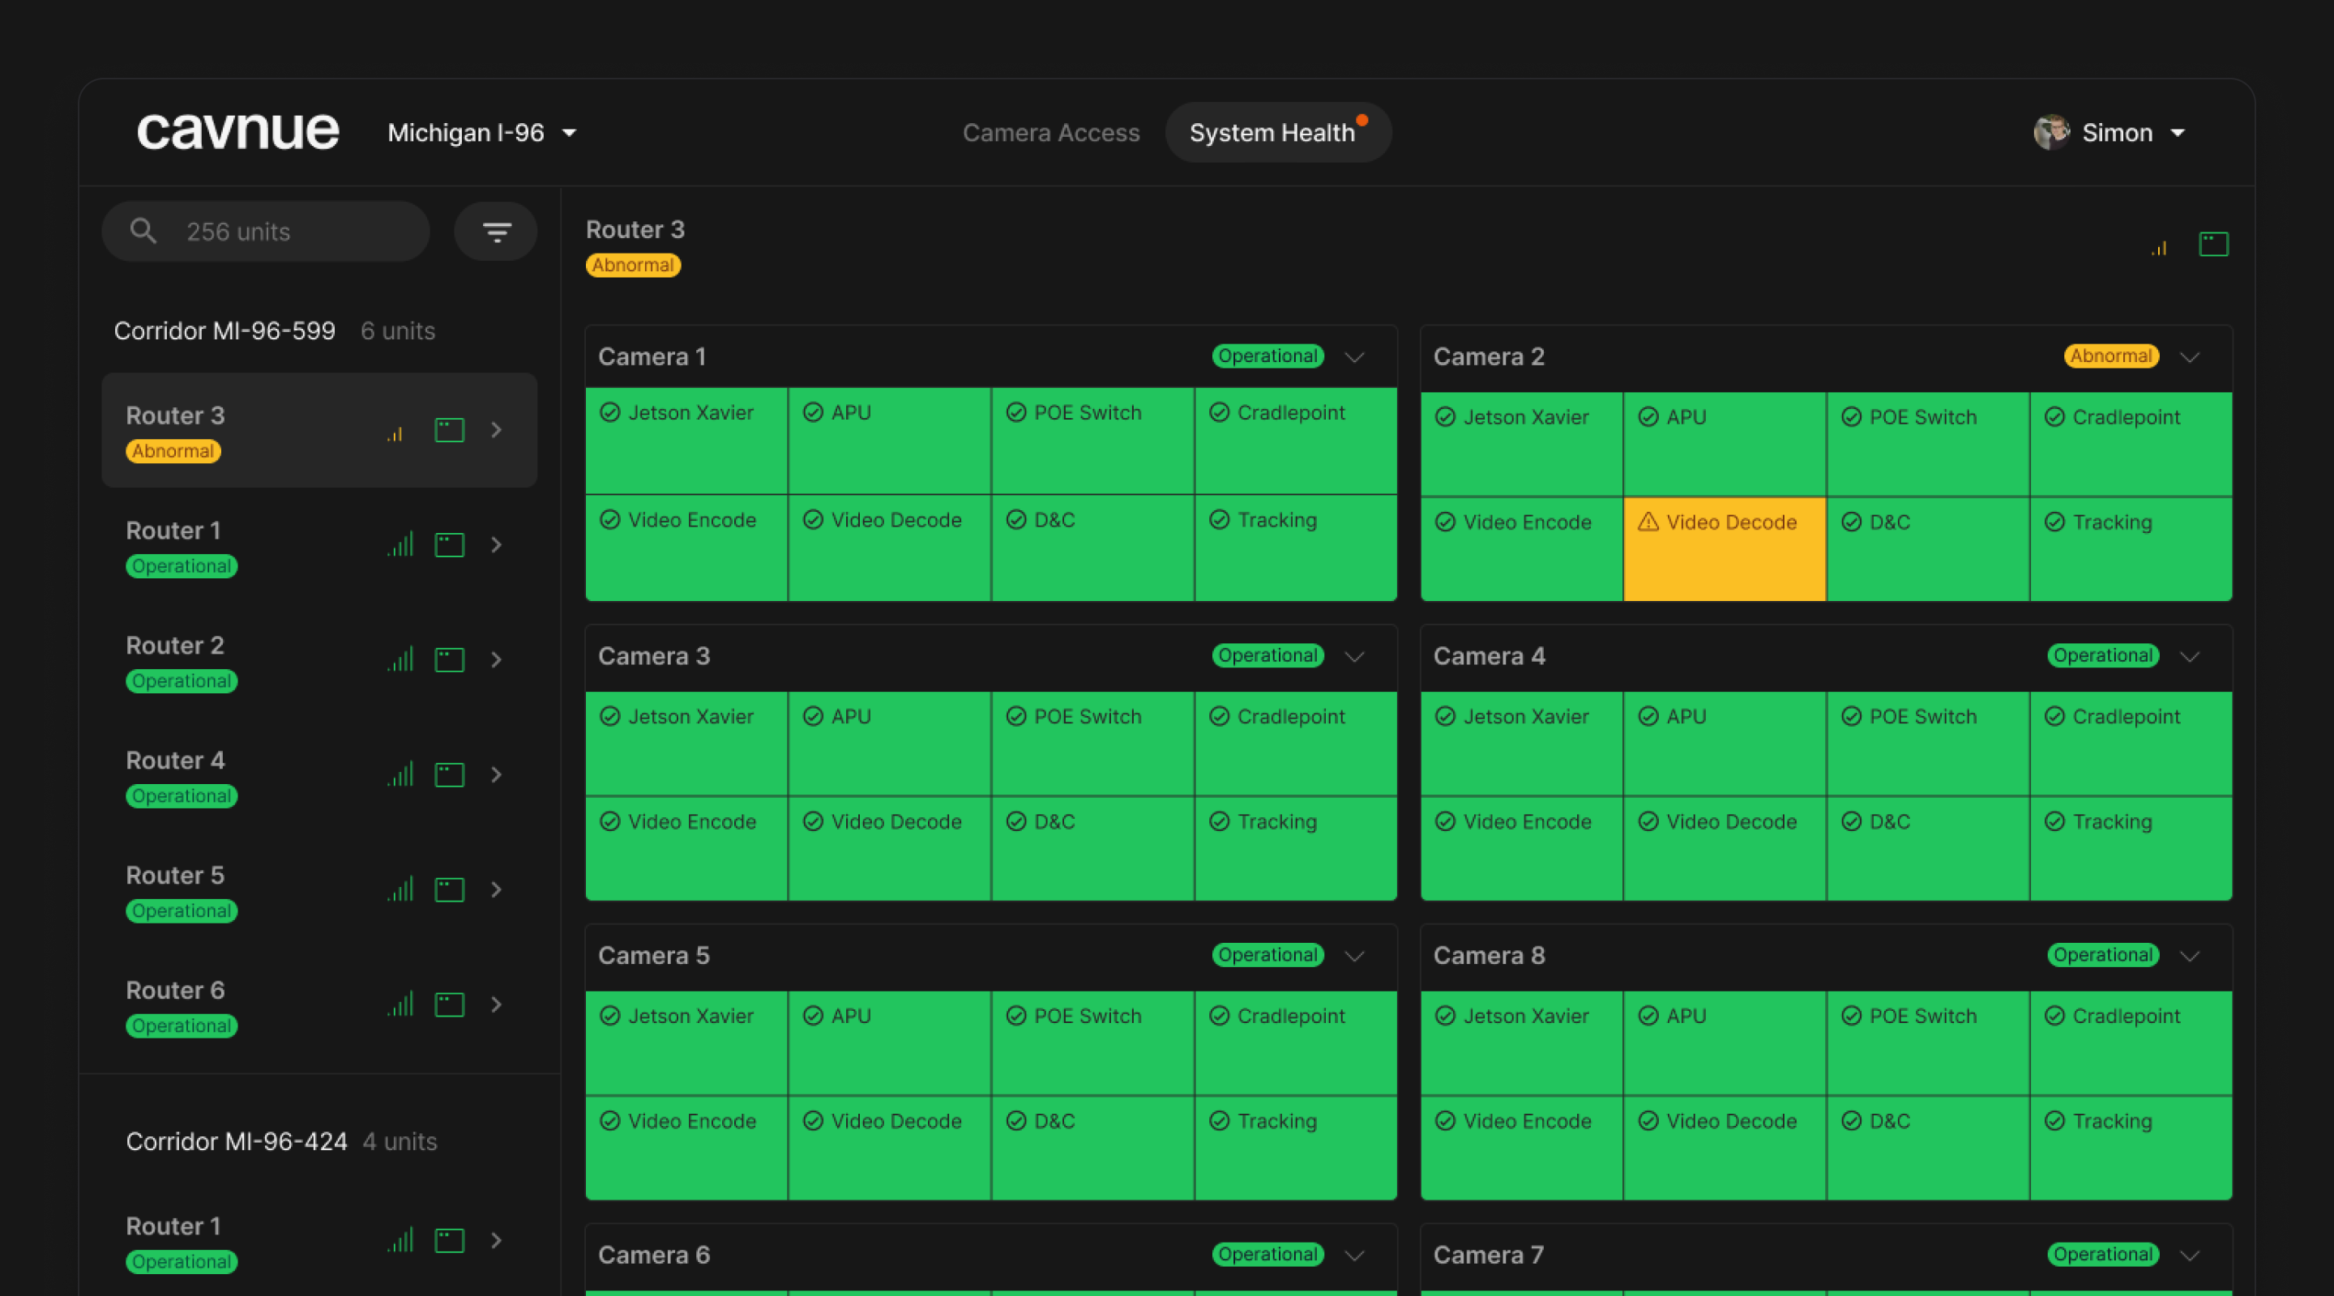The image size is (2334, 1296).
Task: Click the Camera 2 Video Decode warning tile
Action: tap(1725, 549)
